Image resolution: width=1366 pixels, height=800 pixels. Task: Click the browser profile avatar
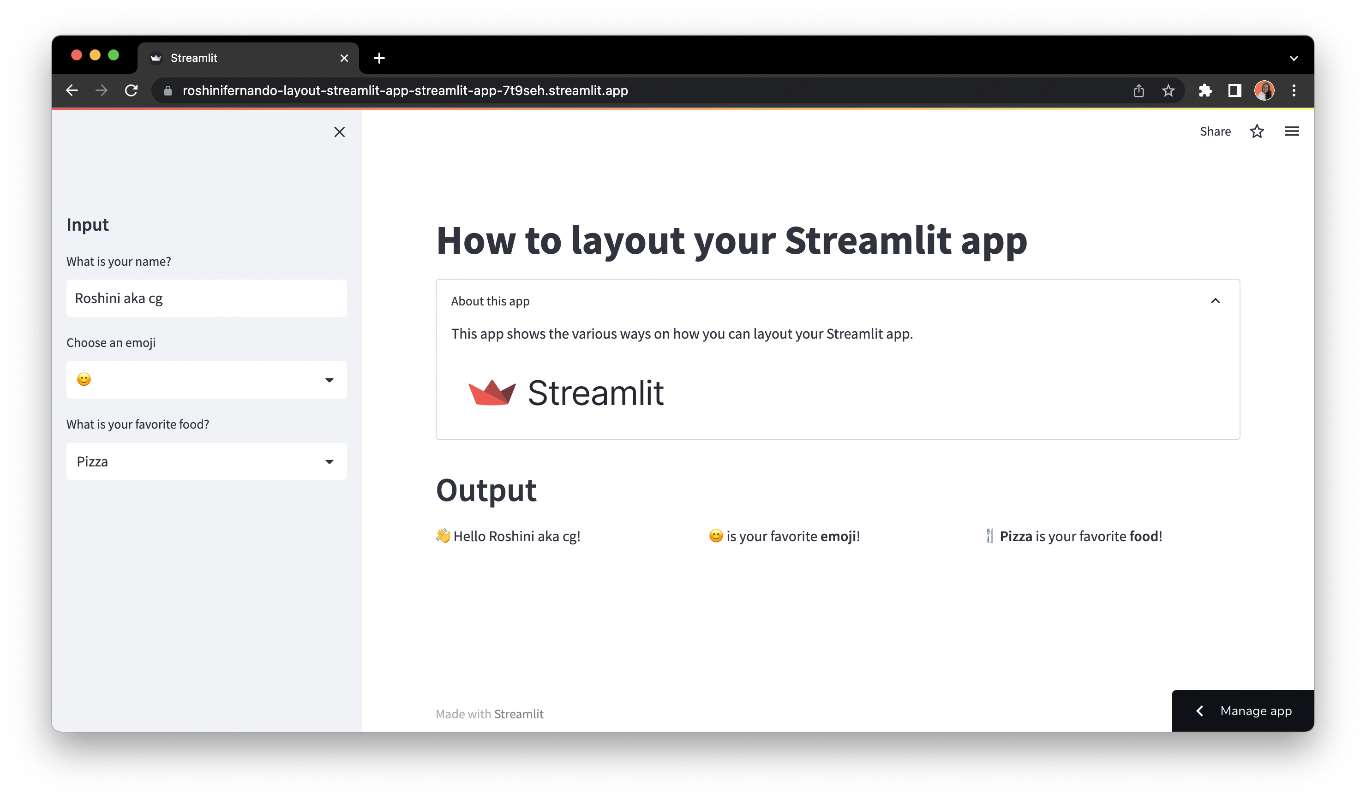tap(1264, 90)
